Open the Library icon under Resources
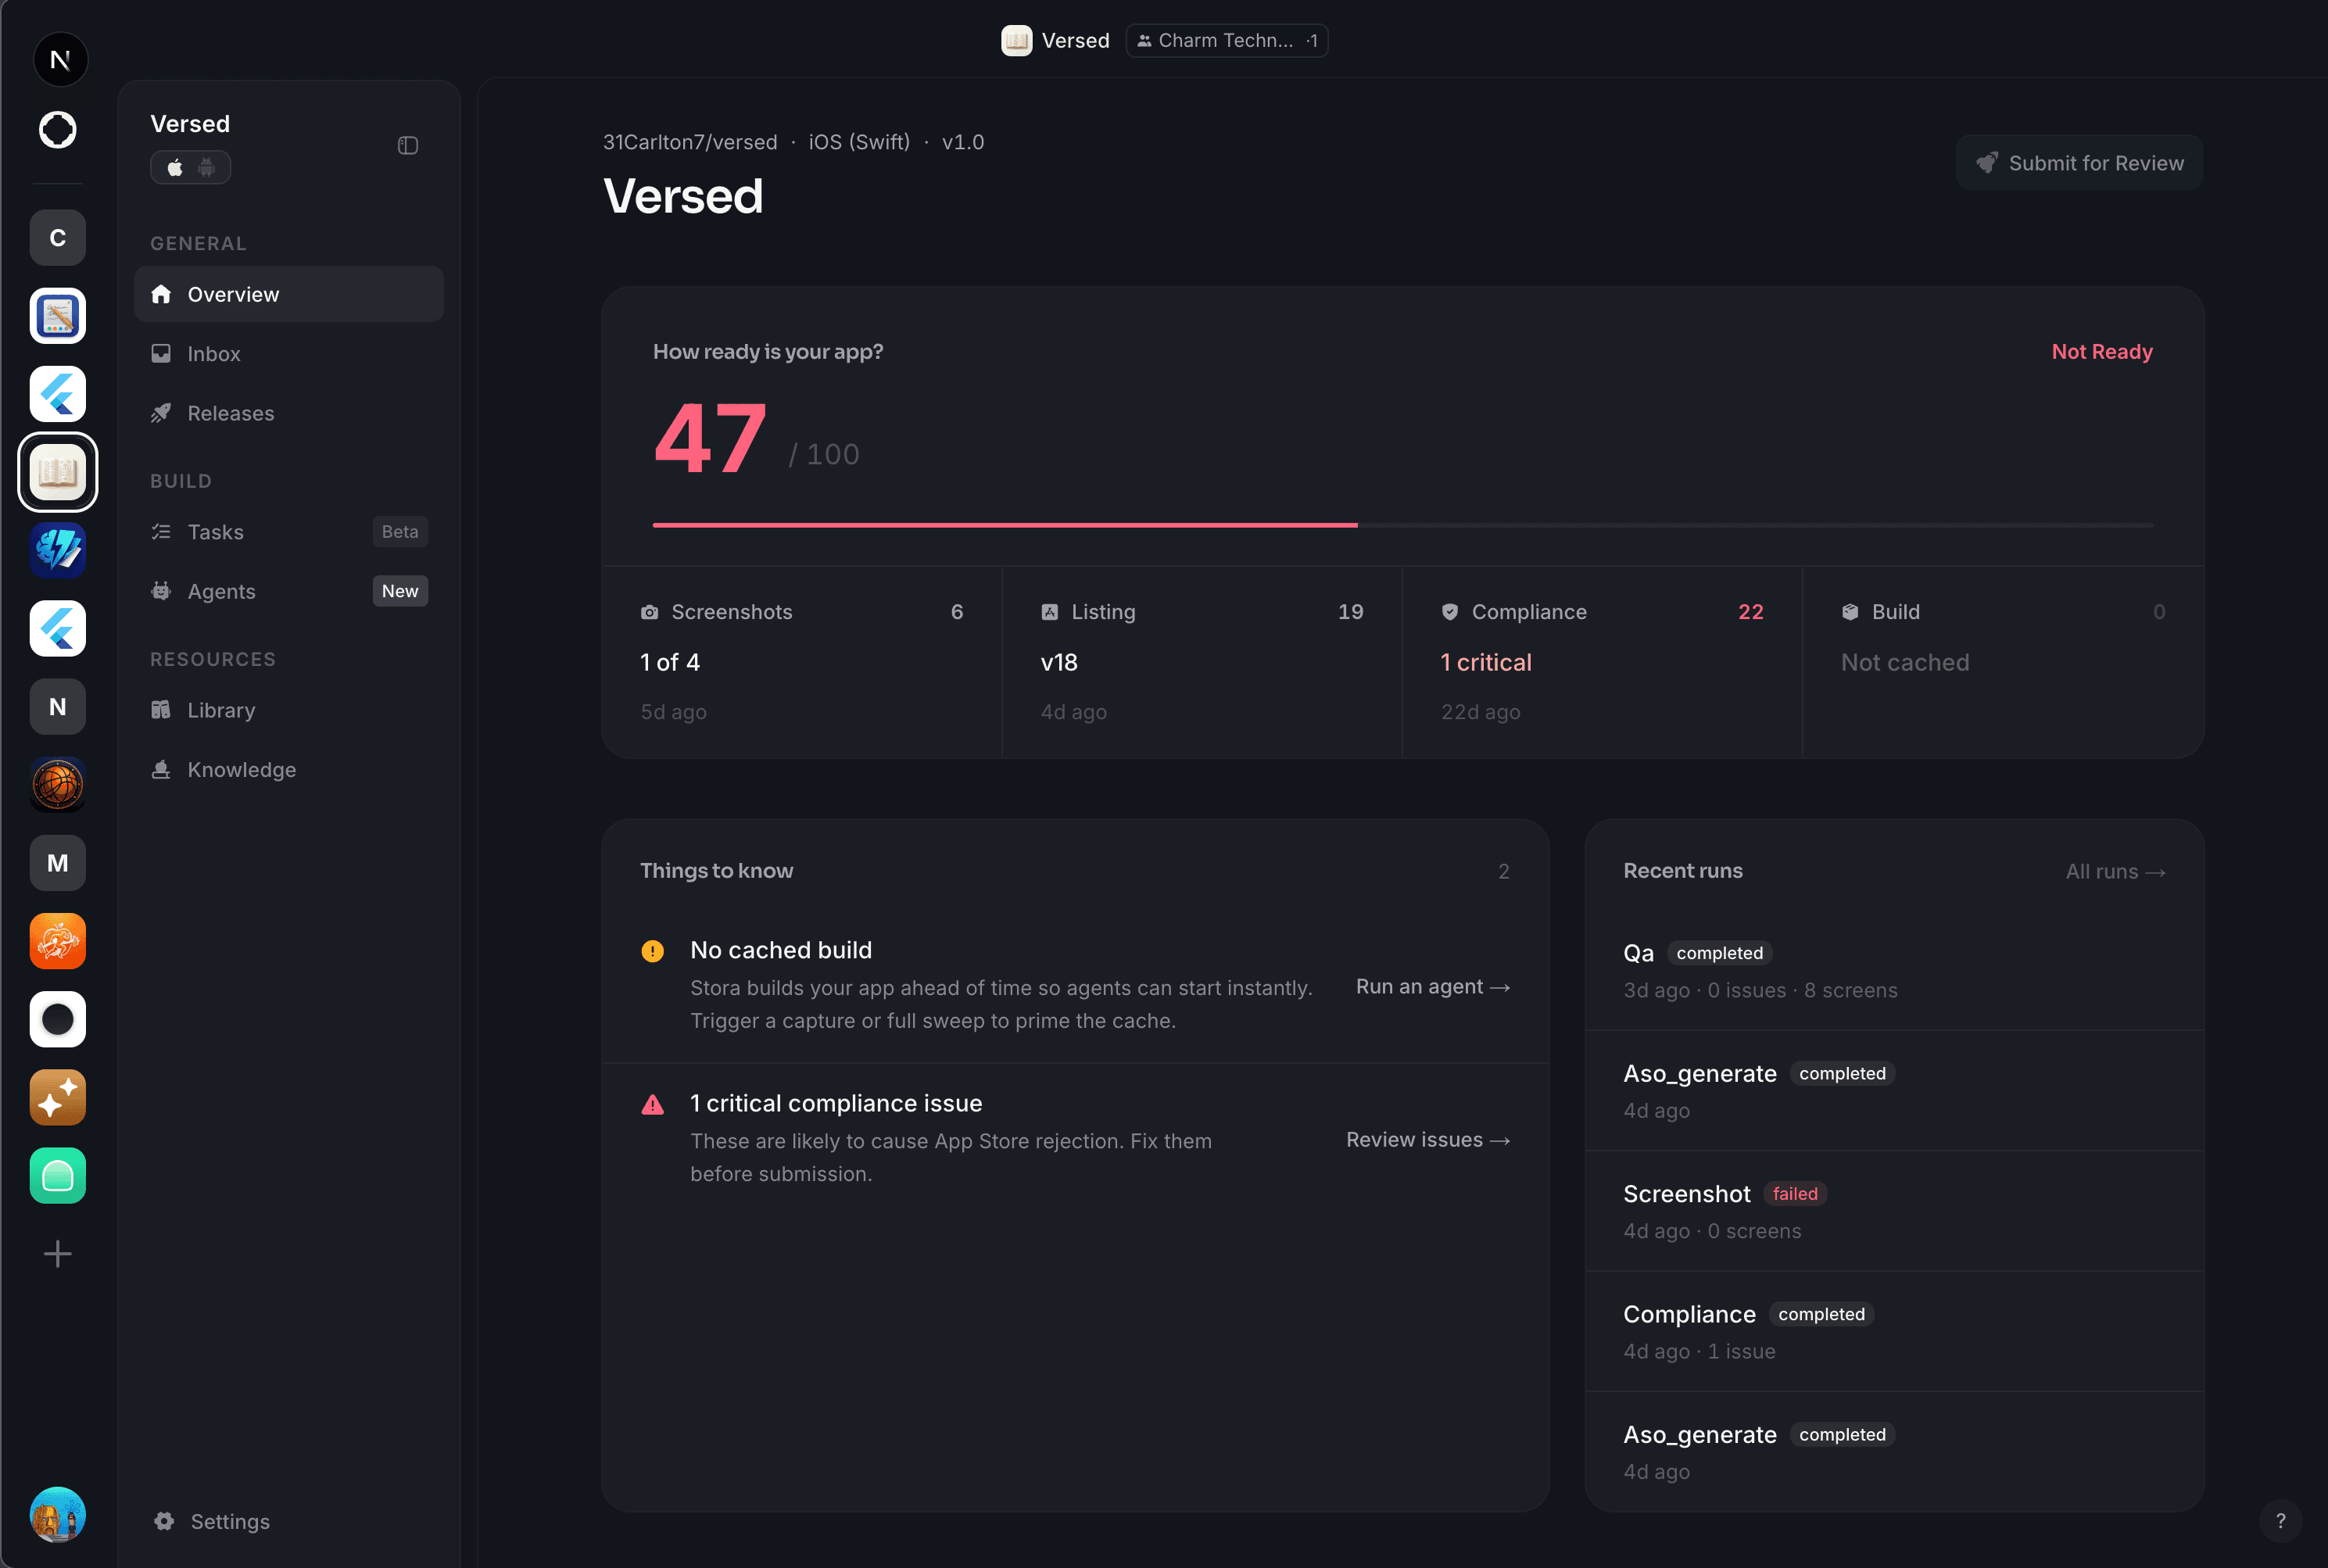Screen dimensions: 2328x1568 click(x=162, y=710)
